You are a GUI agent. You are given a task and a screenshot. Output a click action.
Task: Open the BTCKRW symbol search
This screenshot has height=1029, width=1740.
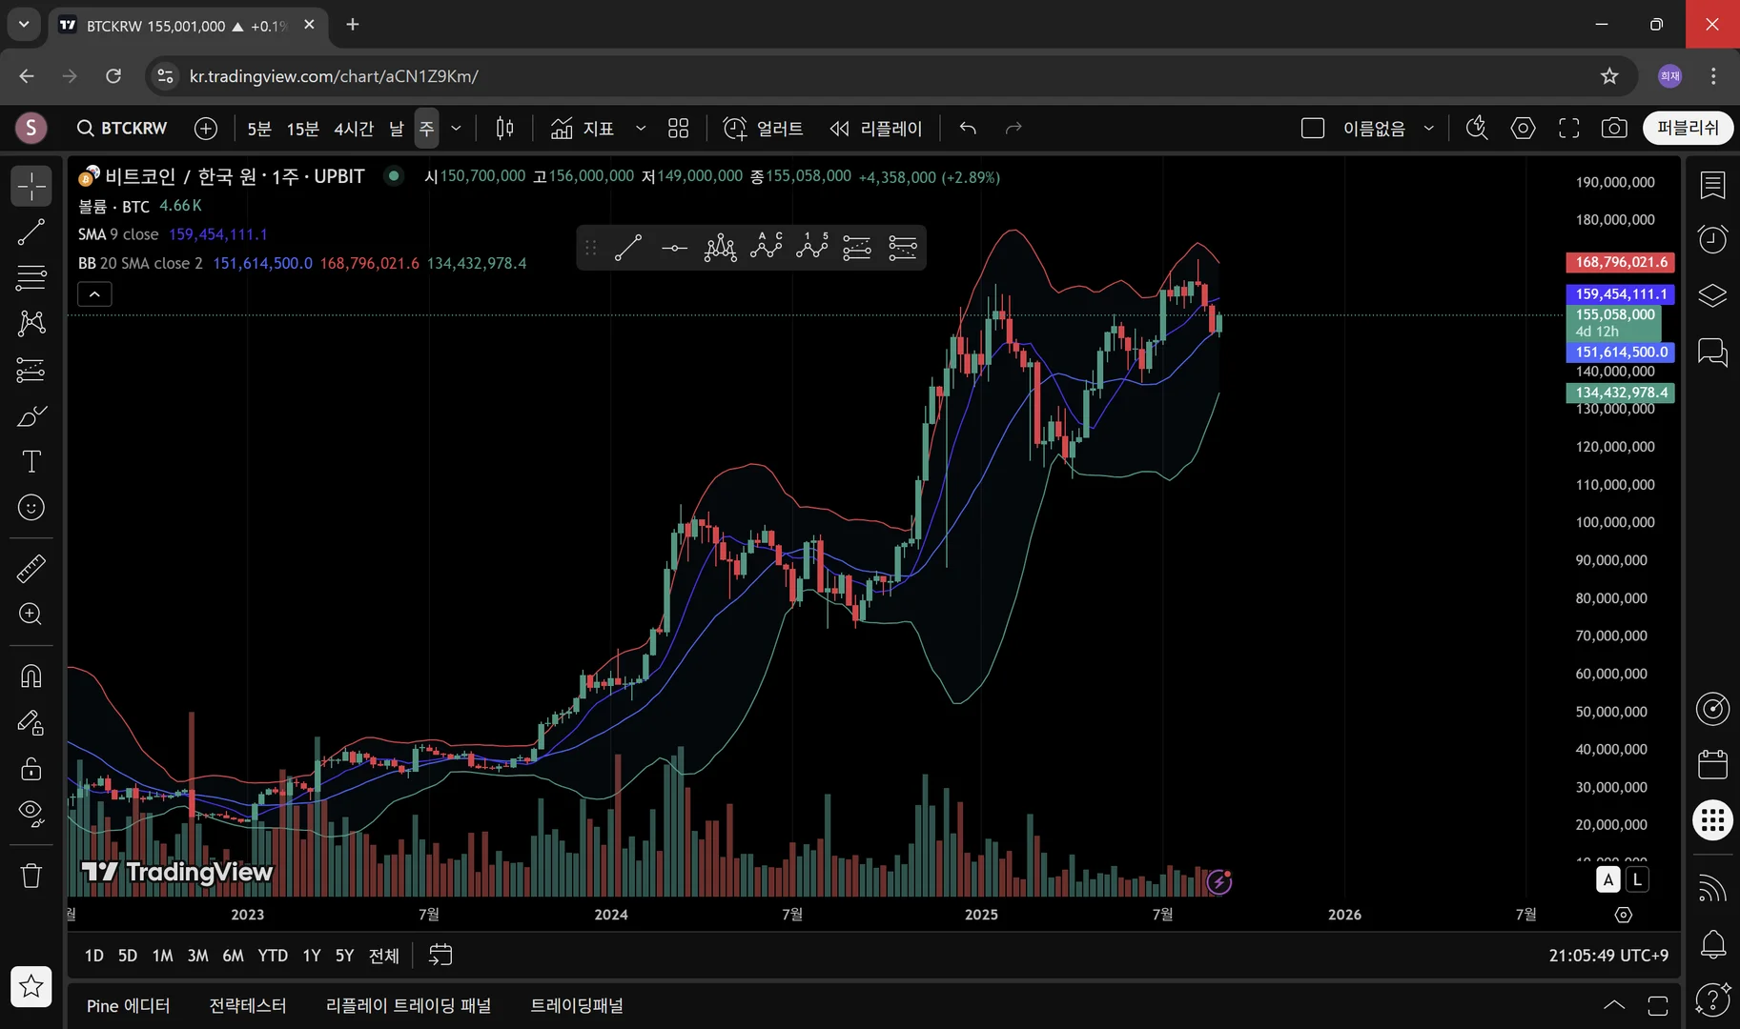122,129
